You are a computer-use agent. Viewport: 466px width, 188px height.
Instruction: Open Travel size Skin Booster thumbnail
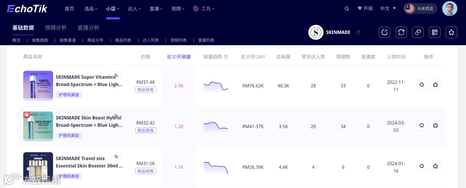38,167
